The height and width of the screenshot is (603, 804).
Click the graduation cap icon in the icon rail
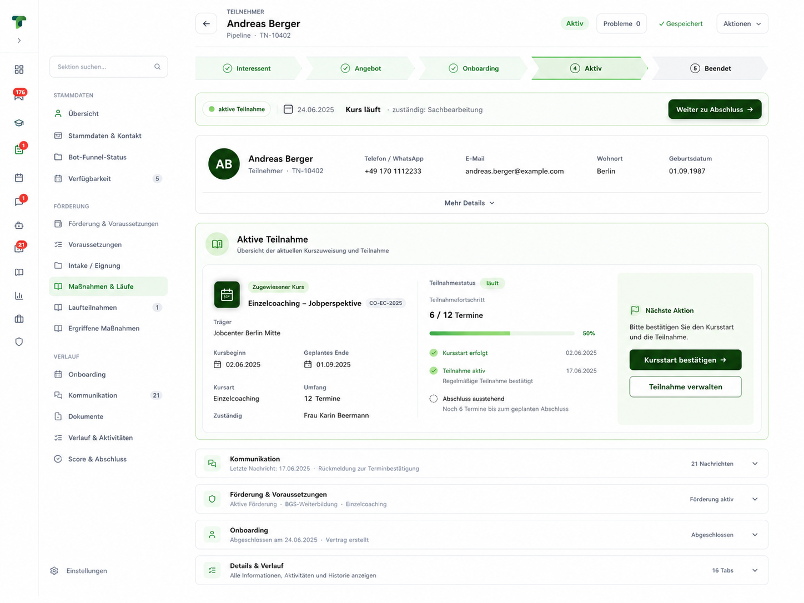19,123
